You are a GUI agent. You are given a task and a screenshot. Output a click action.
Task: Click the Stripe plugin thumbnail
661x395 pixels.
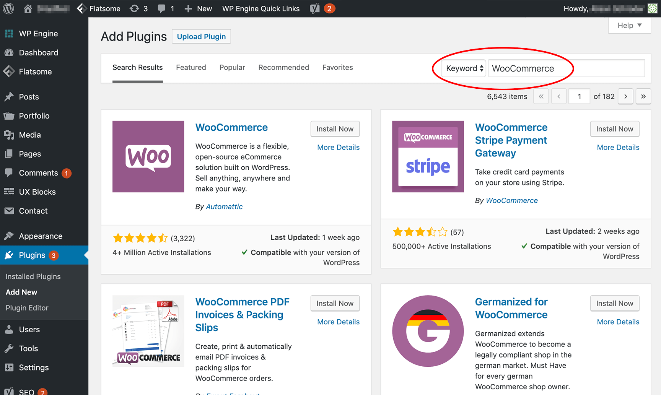point(428,156)
